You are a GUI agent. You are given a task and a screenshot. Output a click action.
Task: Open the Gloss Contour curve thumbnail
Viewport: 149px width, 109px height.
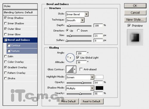(70, 69)
